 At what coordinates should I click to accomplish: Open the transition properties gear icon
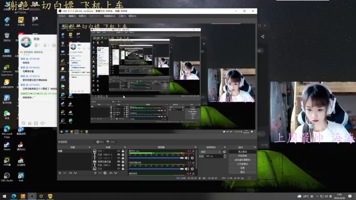pyautogui.click(x=224, y=152)
